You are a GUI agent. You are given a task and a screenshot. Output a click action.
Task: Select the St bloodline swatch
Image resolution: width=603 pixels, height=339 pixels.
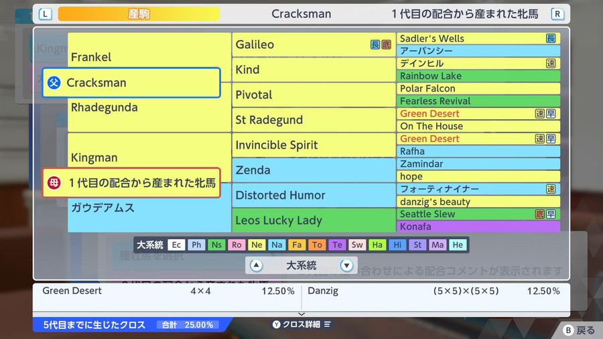coord(417,245)
